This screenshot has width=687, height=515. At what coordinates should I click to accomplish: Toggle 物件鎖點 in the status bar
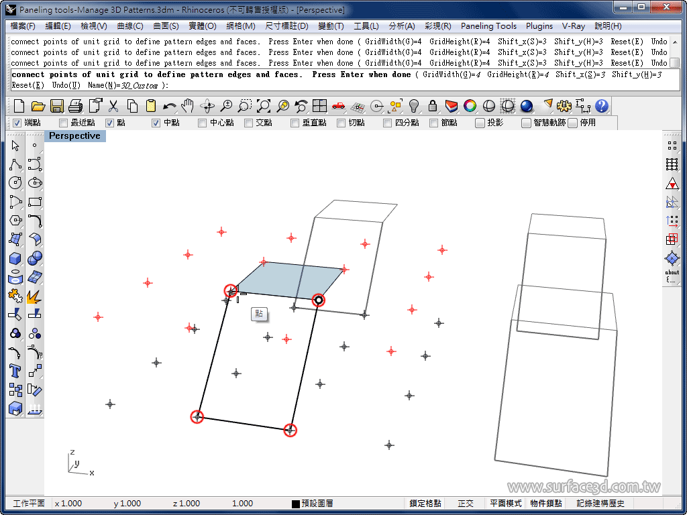pos(546,504)
